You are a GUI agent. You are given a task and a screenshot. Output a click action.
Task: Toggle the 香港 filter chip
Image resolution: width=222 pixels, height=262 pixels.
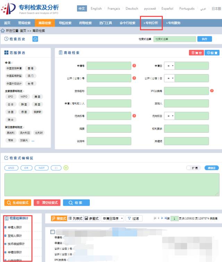pos(31,68)
